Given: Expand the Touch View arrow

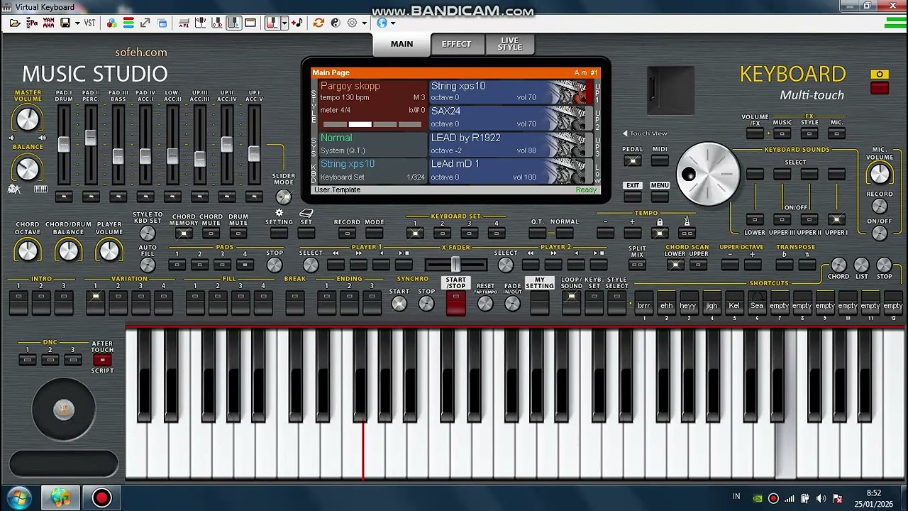Looking at the screenshot, I should (x=625, y=133).
